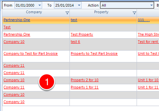
Task: Open the red Test company link
Action: [x=7, y=27]
